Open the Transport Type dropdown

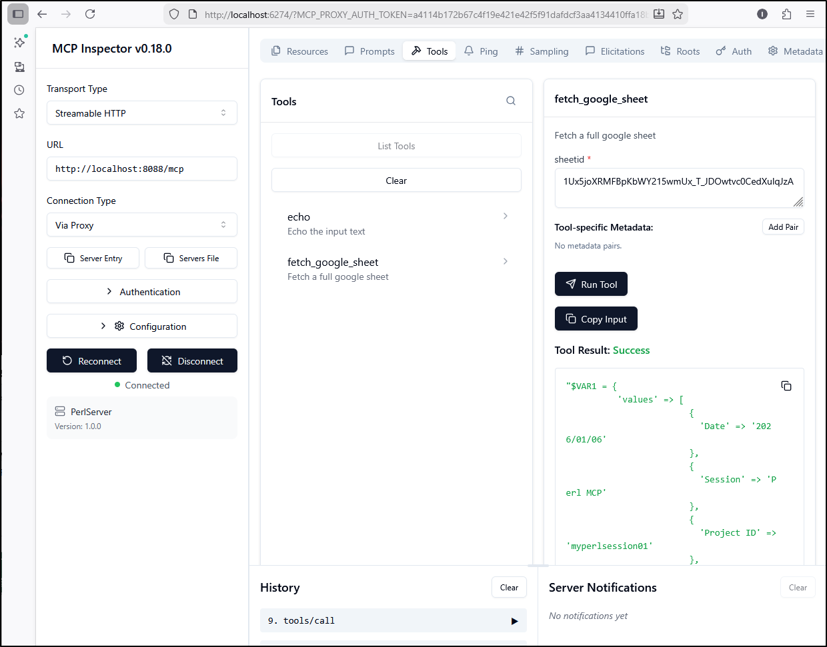[x=141, y=113]
